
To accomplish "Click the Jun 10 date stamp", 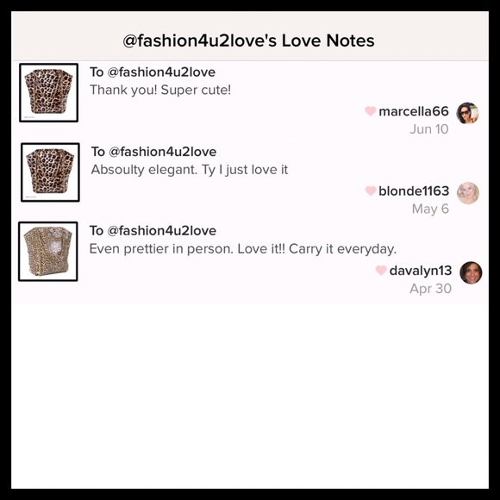I will pyautogui.click(x=429, y=129).
